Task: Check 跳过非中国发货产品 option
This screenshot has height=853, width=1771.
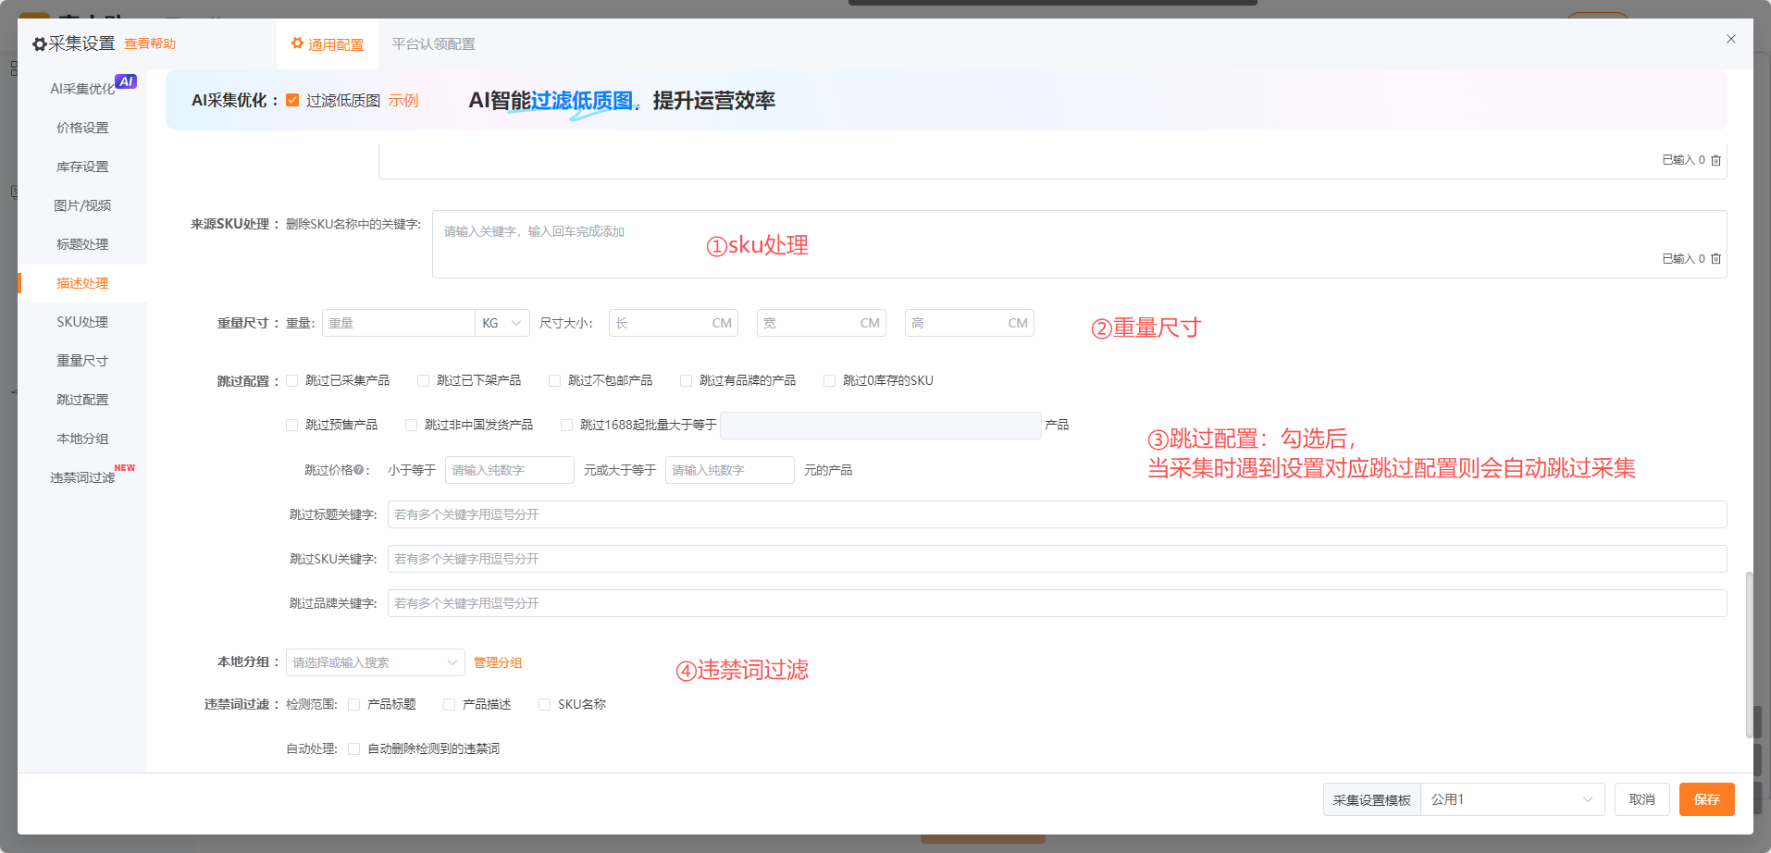Action: [x=412, y=425]
